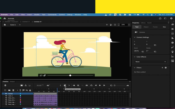Toggle the Loop playback button
175x109 pixels.
click(x=91, y=85)
